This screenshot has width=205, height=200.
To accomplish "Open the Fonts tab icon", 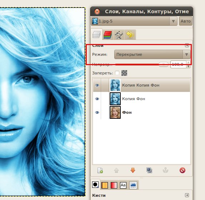I will pos(123,185).
